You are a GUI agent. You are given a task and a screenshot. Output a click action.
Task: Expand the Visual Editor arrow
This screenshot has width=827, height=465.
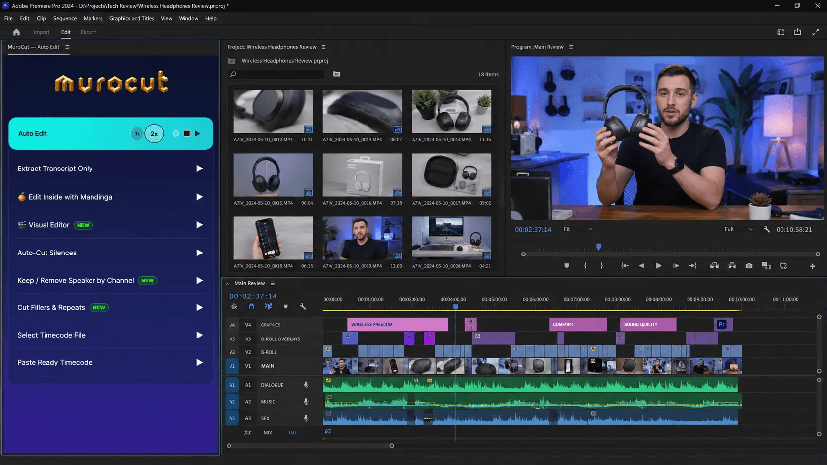(199, 225)
